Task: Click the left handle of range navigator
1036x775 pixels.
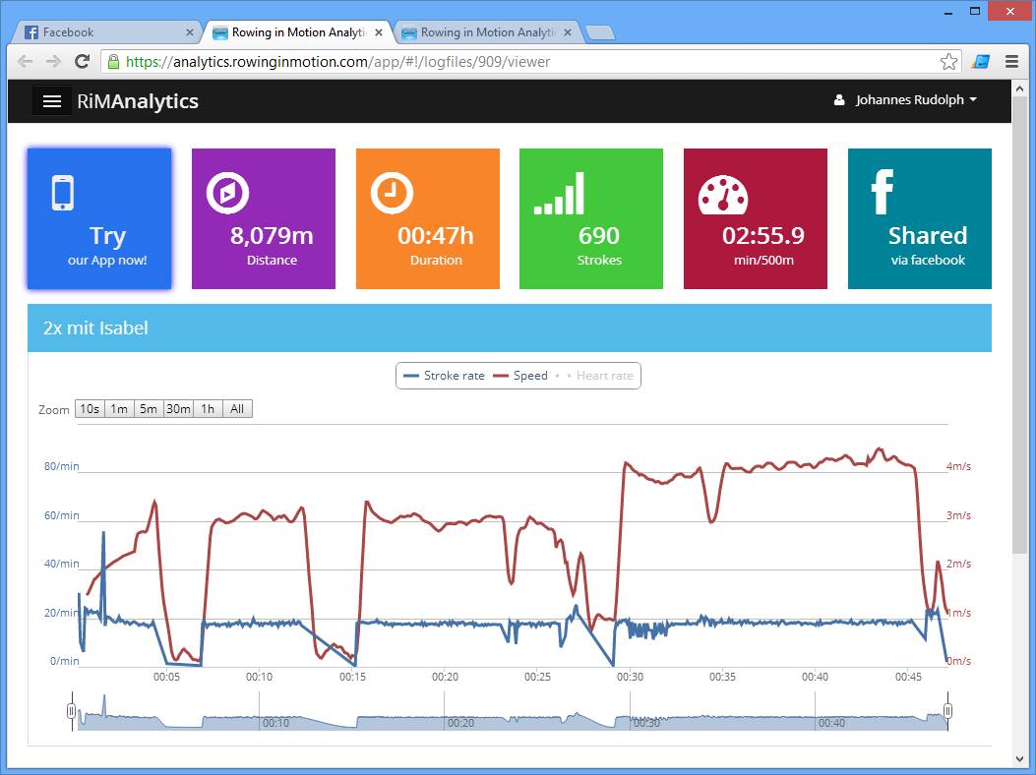Action: coord(72,711)
